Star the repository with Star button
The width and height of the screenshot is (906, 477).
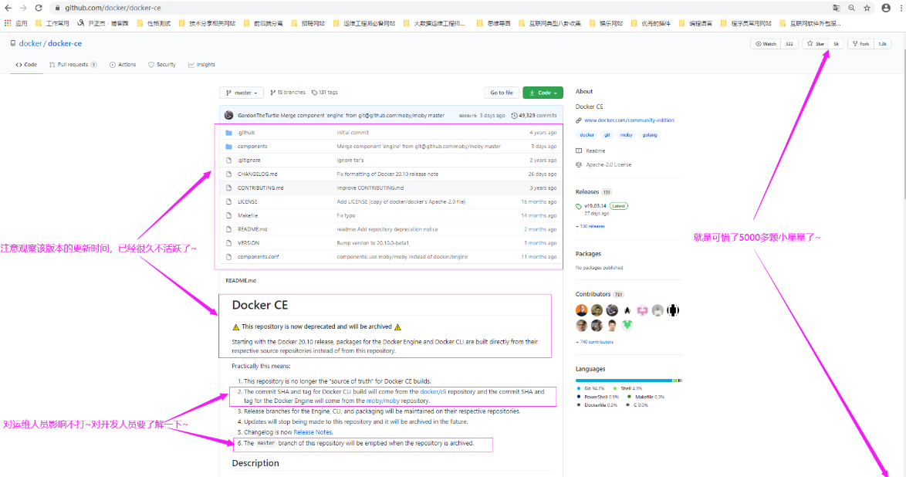(816, 44)
